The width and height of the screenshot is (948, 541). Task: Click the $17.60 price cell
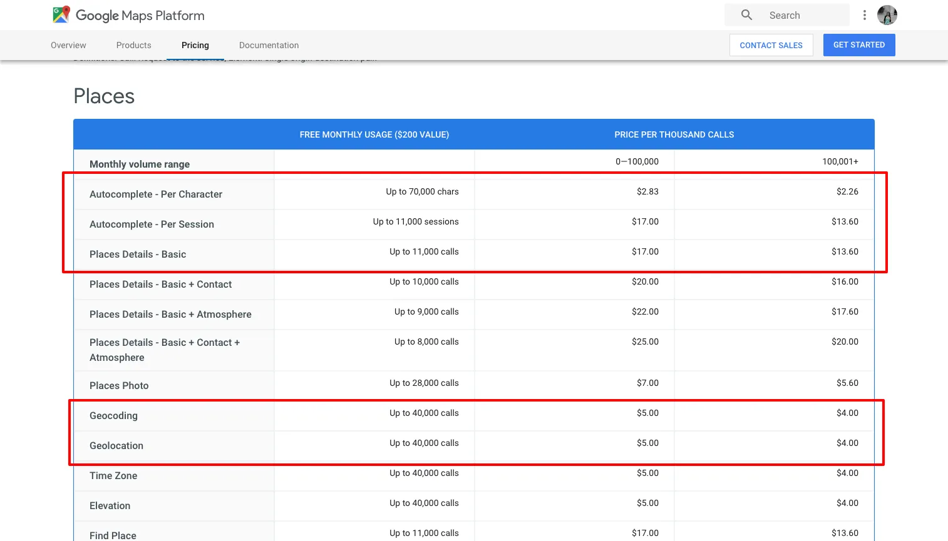(x=845, y=311)
